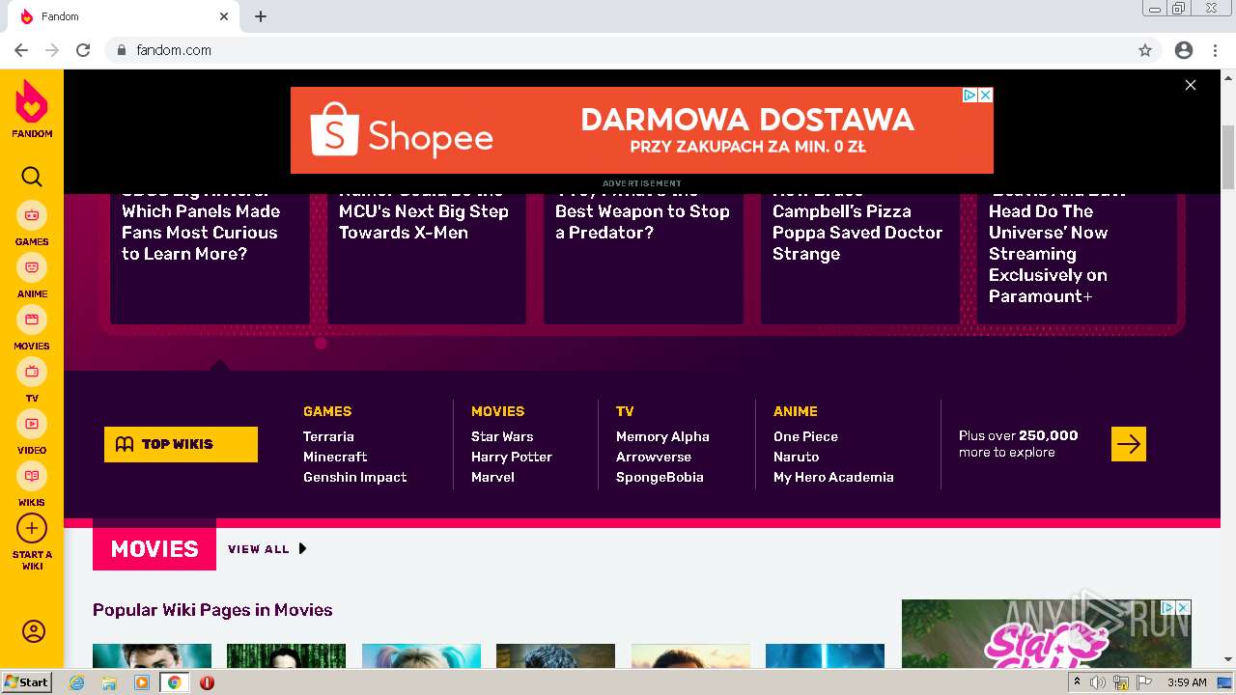The height and width of the screenshot is (695, 1236).
Task: Dismiss the top advertisement banner
Action: [1191, 85]
